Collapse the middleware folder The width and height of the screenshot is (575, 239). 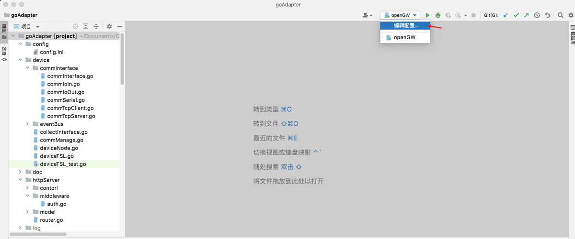[27, 196]
